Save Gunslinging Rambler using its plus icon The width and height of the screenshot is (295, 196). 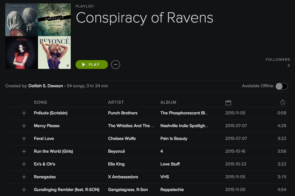point(24,189)
